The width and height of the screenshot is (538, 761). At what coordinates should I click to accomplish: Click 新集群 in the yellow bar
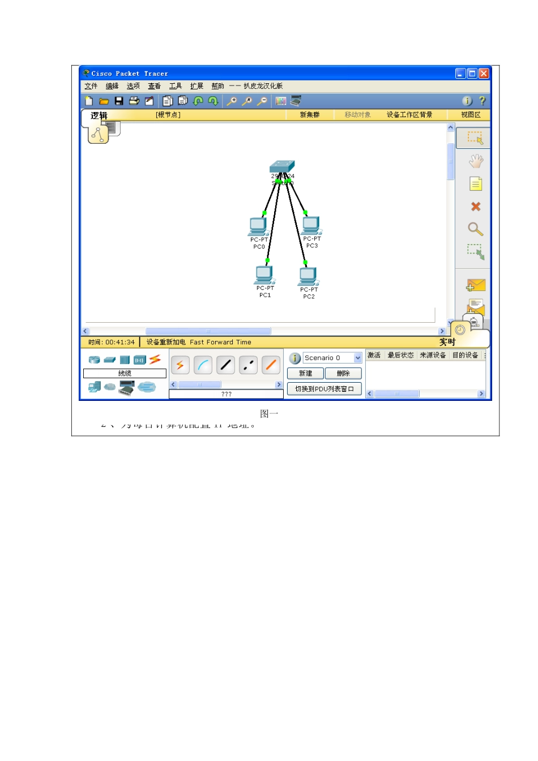click(310, 115)
